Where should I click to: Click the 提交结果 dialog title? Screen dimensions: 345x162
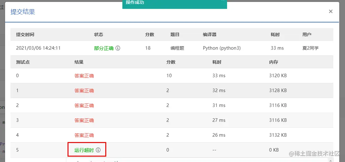[x=23, y=12]
